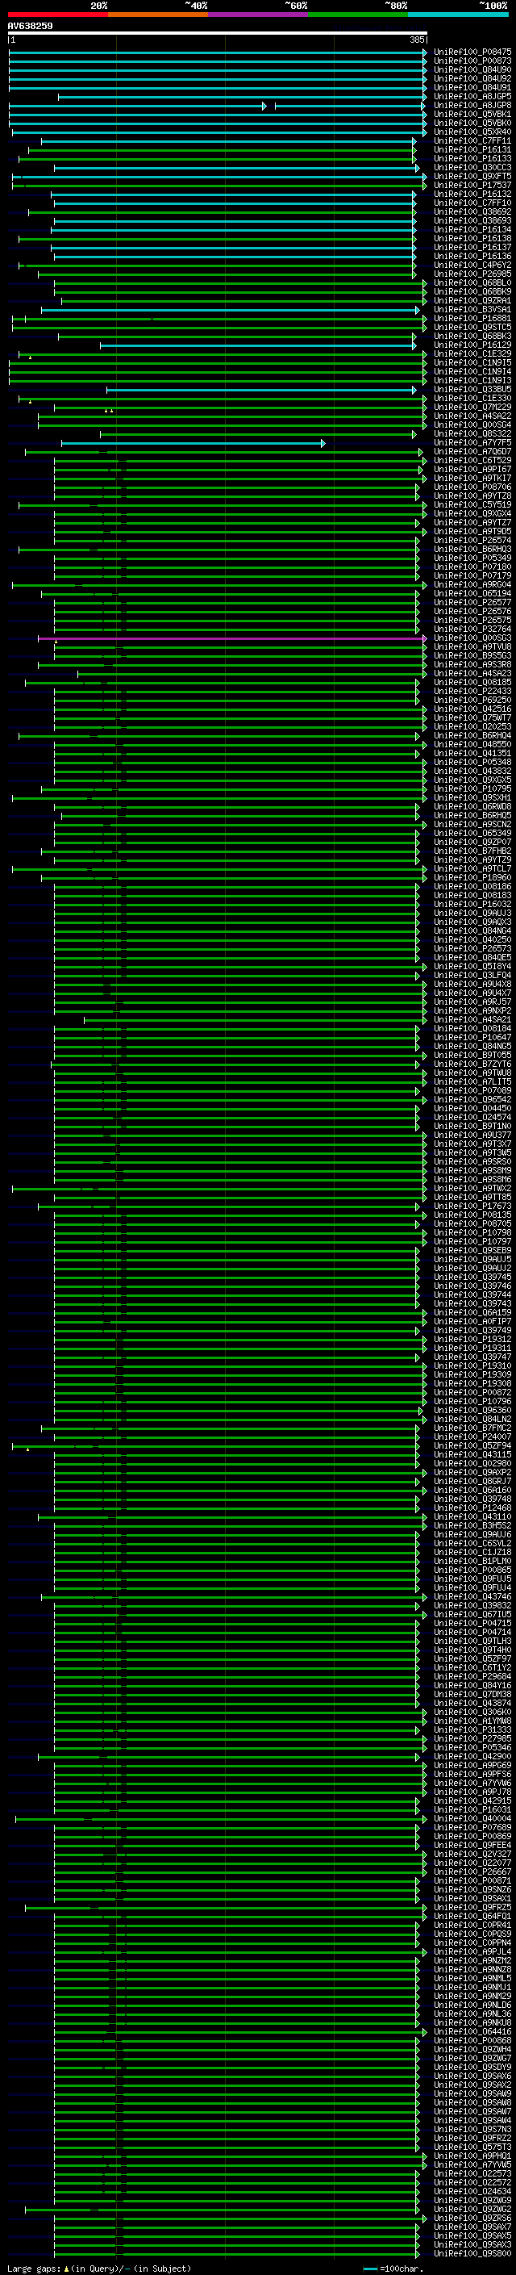Click the short cyan alignment bar for UniRef100_A7Y7F5
This screenshot has width=516, height=2275.
[193, 443]
